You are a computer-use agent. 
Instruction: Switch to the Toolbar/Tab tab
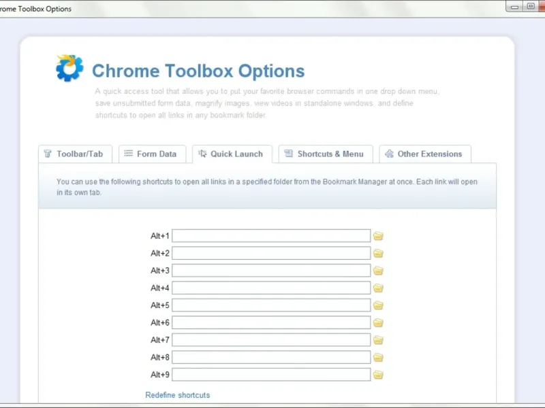[75, 154]
